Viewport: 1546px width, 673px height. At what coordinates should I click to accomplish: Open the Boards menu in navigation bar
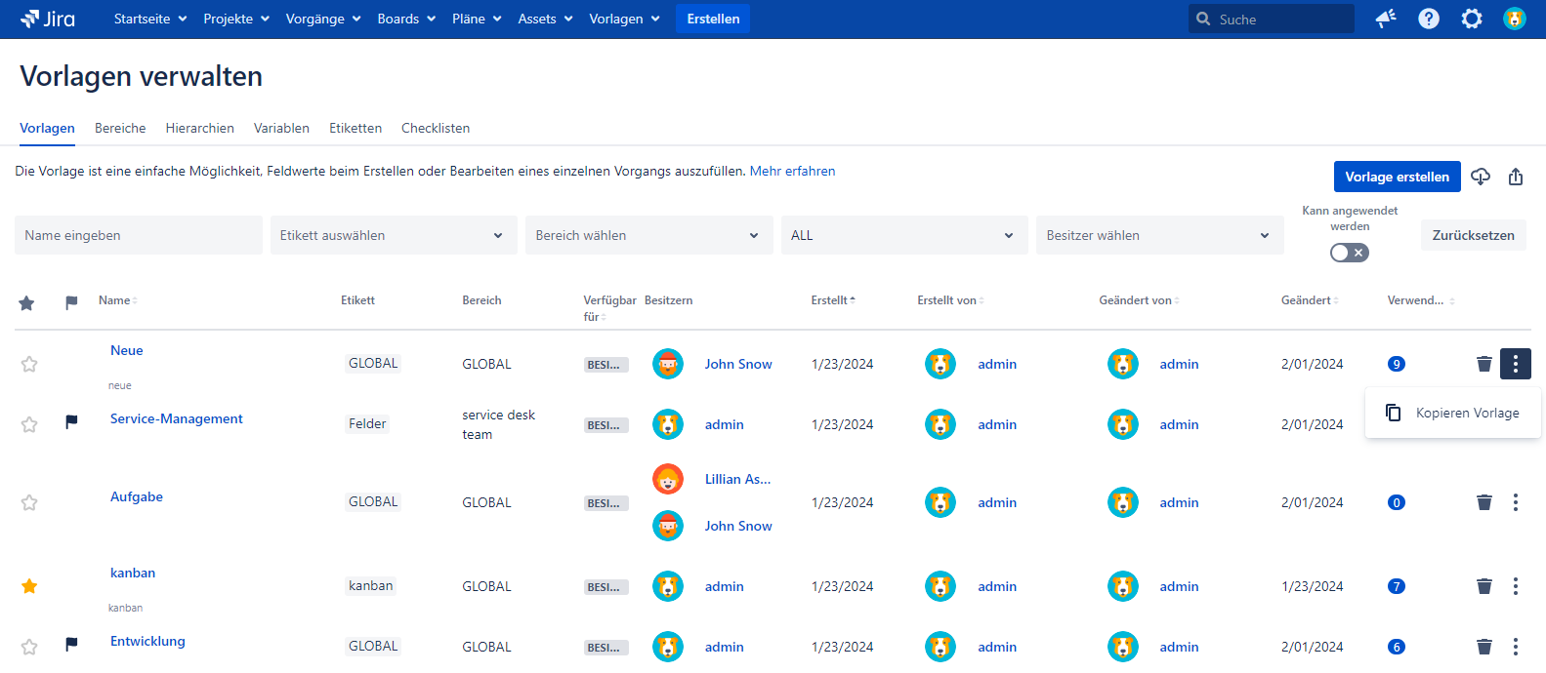pyautogui.click(x=406, y=19)
